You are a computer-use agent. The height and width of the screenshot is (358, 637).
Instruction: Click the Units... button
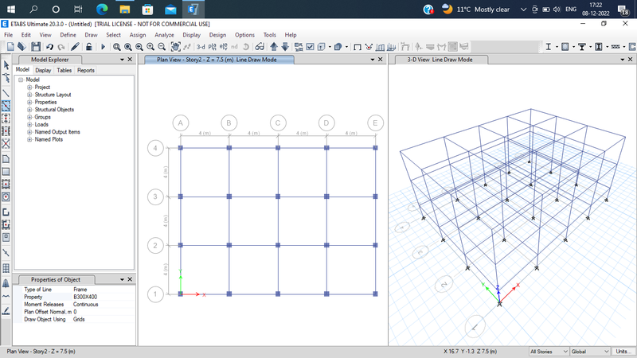pos(623,352)
